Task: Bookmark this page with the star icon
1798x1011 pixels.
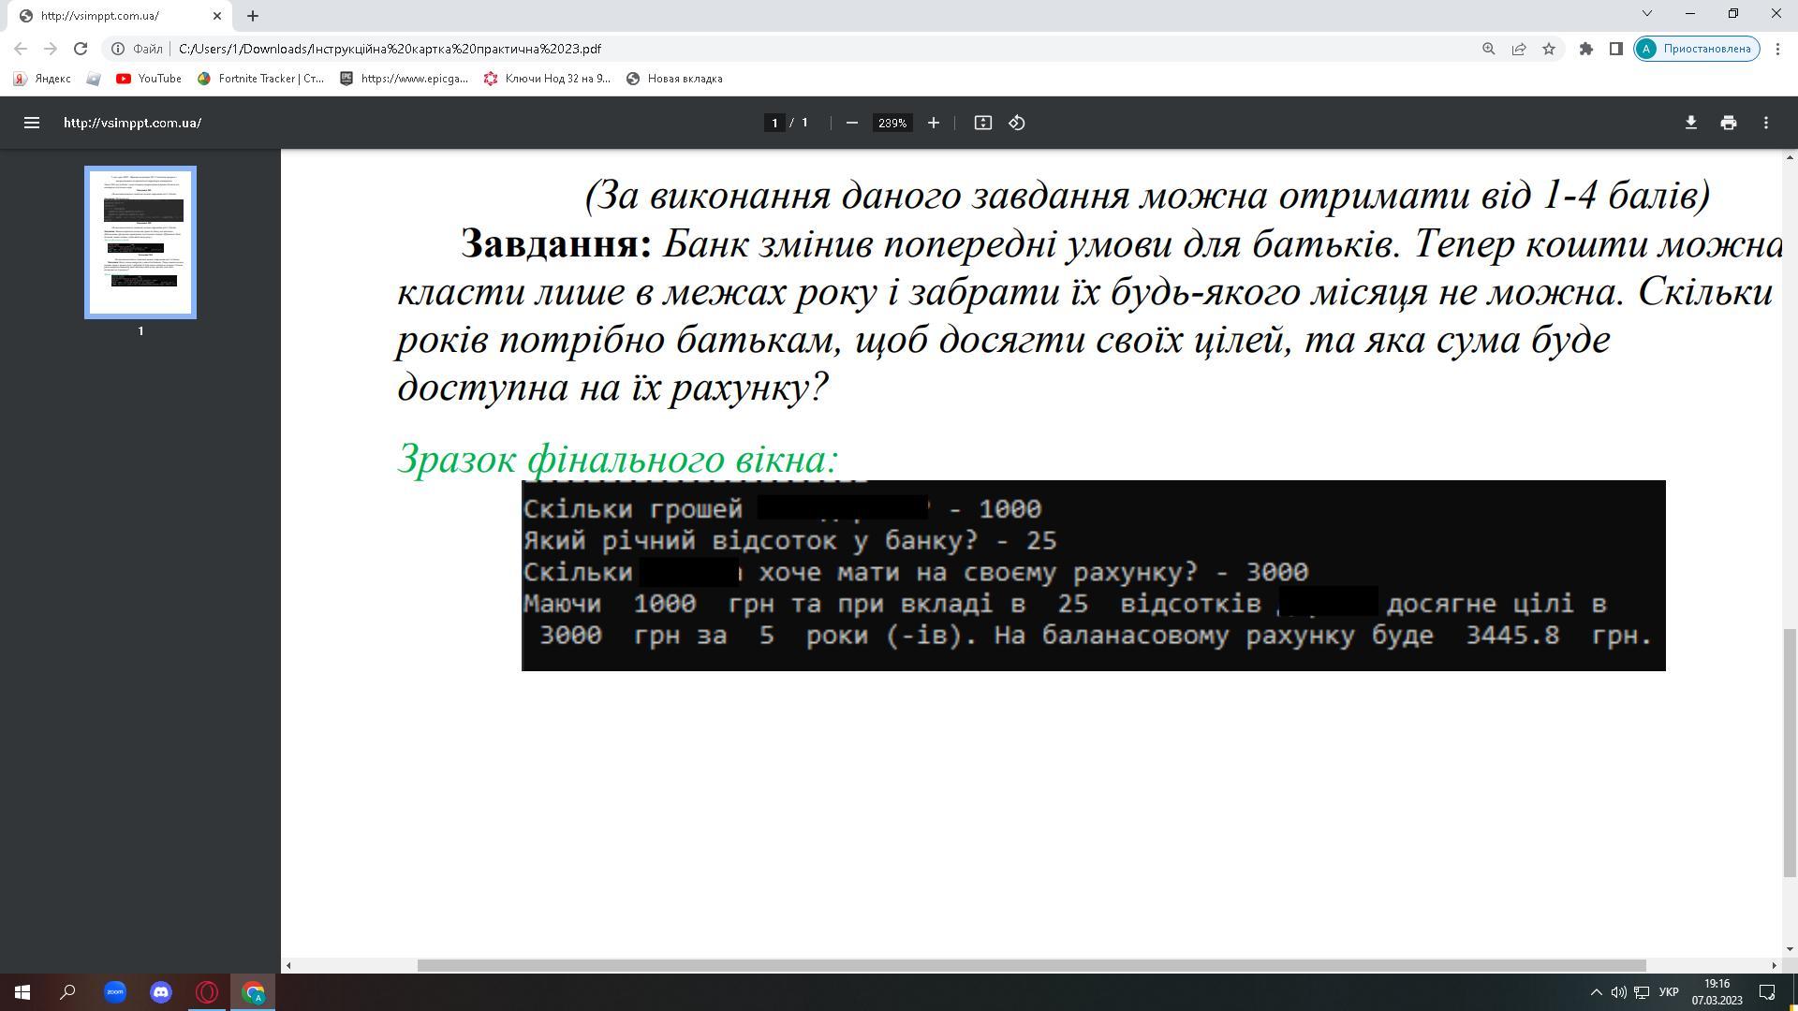Action: (x=1549, y=49)
